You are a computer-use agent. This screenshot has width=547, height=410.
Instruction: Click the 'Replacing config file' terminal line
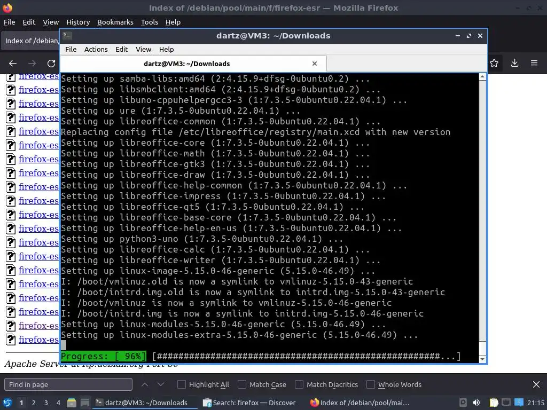[256, 132]
